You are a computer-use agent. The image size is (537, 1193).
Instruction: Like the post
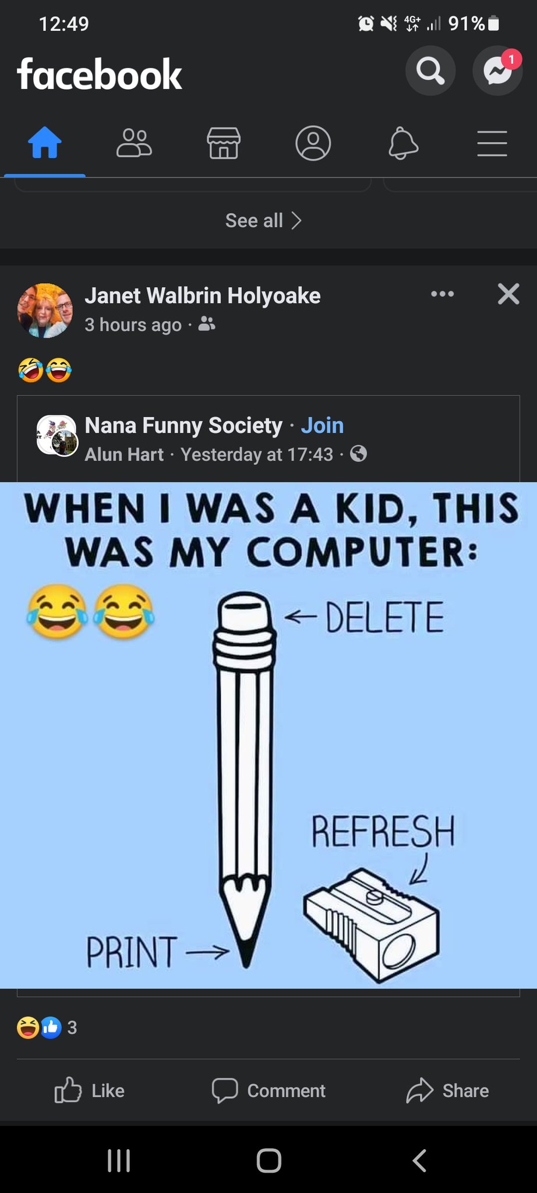pyautogui.click(x=90, y=1090)
